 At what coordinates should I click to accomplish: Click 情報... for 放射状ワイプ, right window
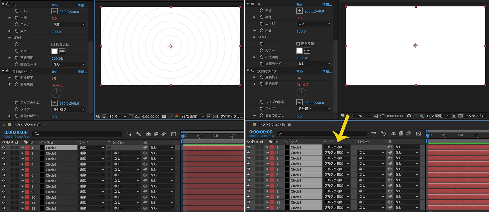(x=327, y=71)
